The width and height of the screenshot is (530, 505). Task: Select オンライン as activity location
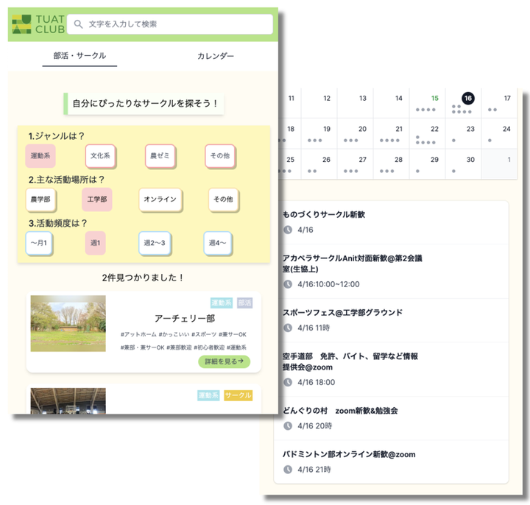[160, 199]
